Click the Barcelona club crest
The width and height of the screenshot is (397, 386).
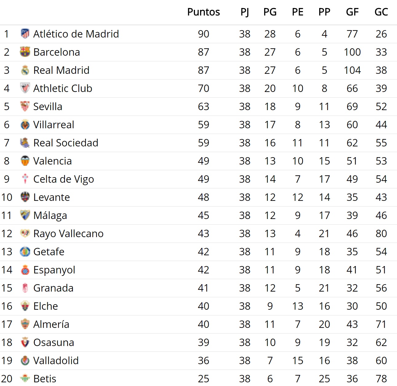point(25,52)
